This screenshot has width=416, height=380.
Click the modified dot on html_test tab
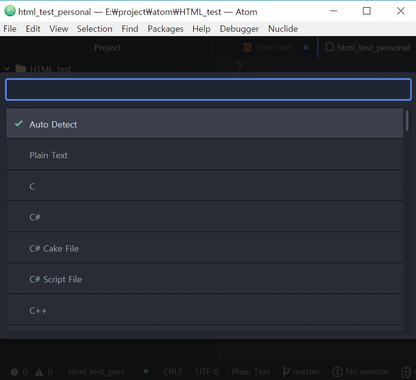pyautogui.click(x=306, y=47)
